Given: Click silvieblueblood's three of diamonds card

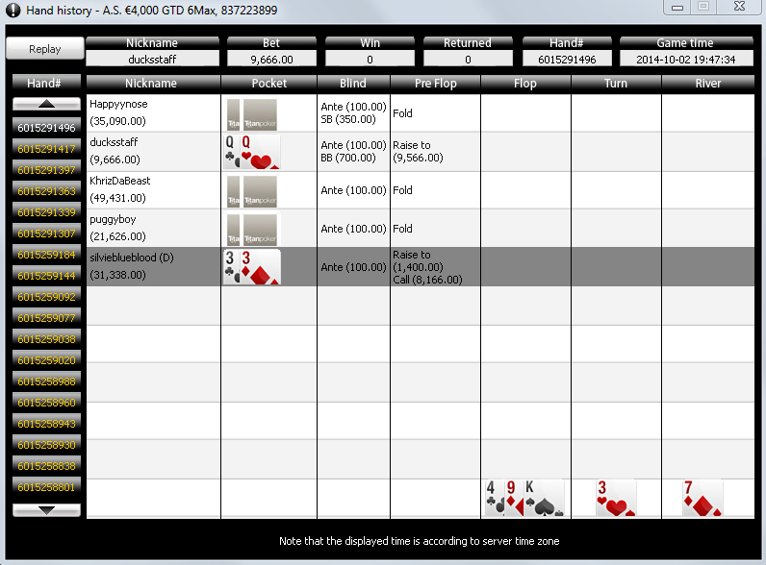Looking at the screenshot, I should (x=260, y=267).
